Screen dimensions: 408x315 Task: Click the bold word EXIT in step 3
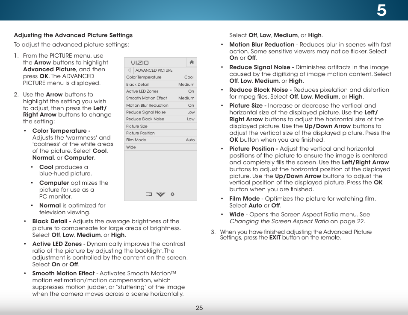[x=275, y=238]
